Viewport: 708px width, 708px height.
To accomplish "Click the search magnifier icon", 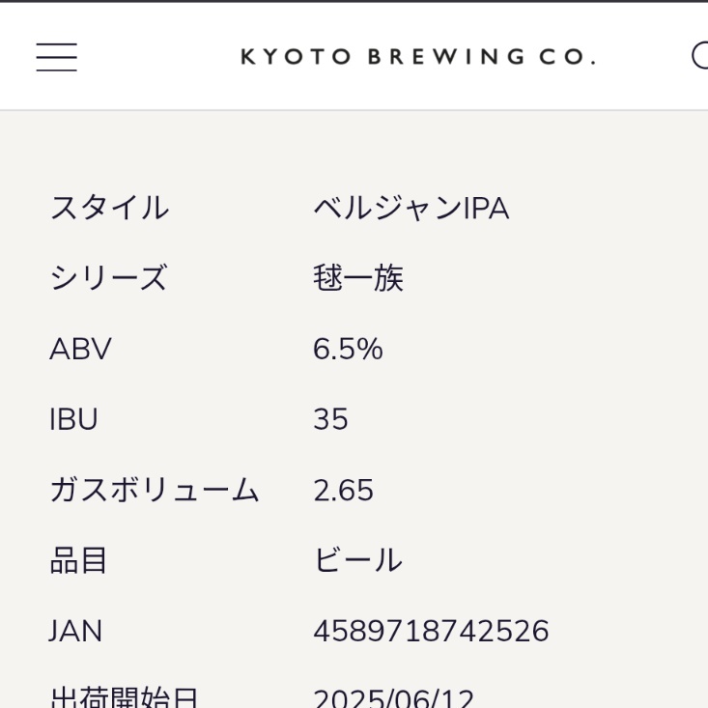I will (700, 55).
